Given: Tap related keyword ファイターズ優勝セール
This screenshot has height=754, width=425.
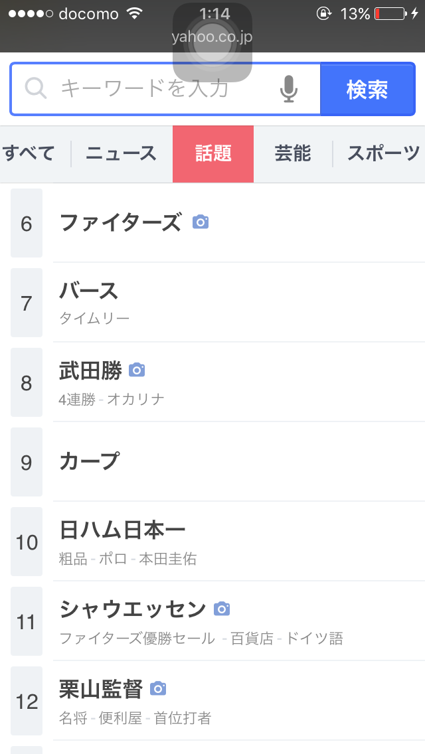Looking at the screenshot, I should pyautogui.click(x=137, y=639).
